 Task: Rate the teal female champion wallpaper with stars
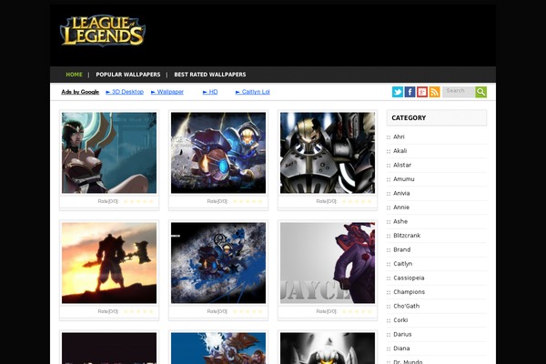(138, 201)
